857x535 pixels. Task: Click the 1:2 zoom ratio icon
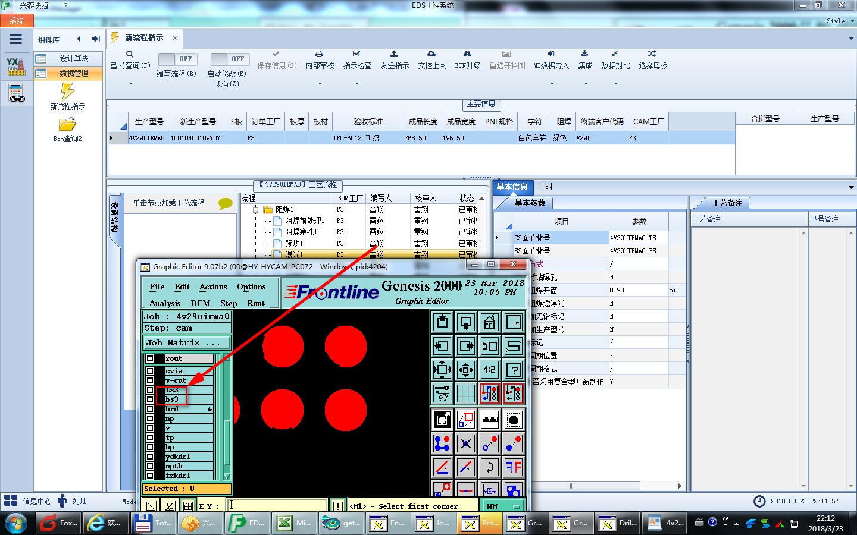490,370
